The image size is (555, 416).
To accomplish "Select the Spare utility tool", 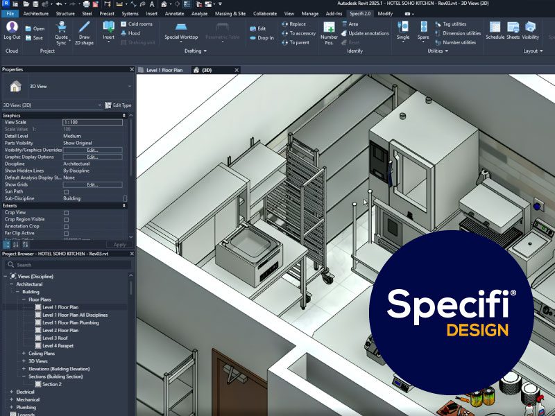I will pyautogui.click(x=423, y=31).
